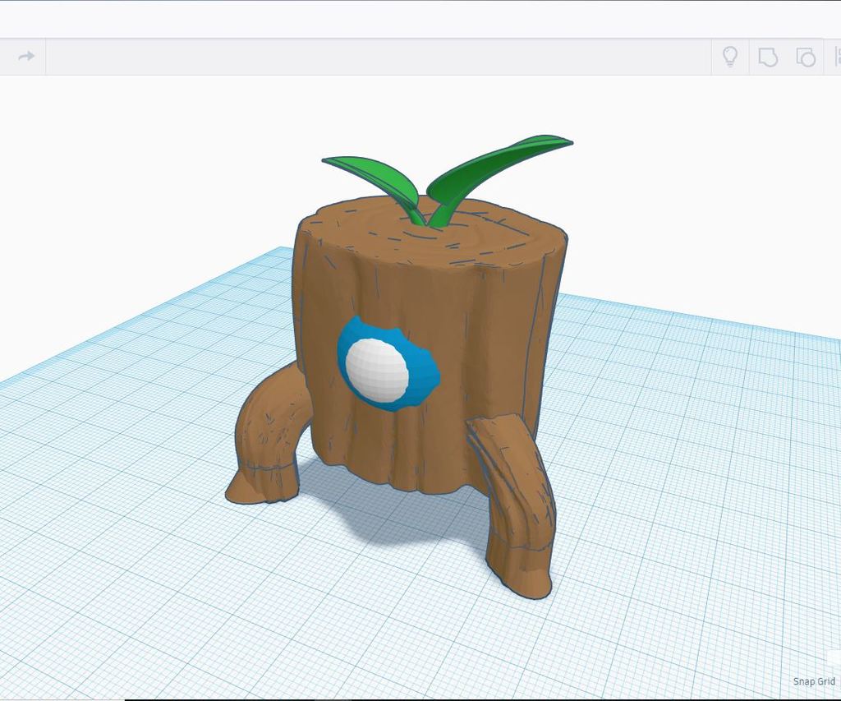Toggle visibility using the lightbulb control
The image size is (841, 701).
(x=730, y=57)
